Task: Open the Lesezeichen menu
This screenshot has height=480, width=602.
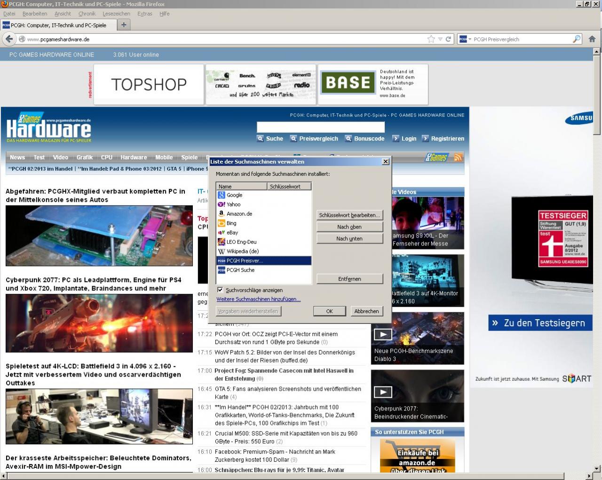Action: tap(117, 14)
